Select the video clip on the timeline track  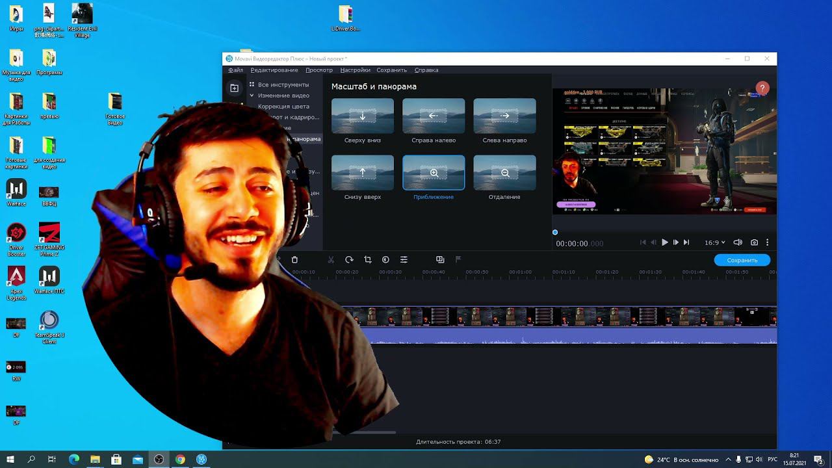pyautogui.click(x=559, y=316)
